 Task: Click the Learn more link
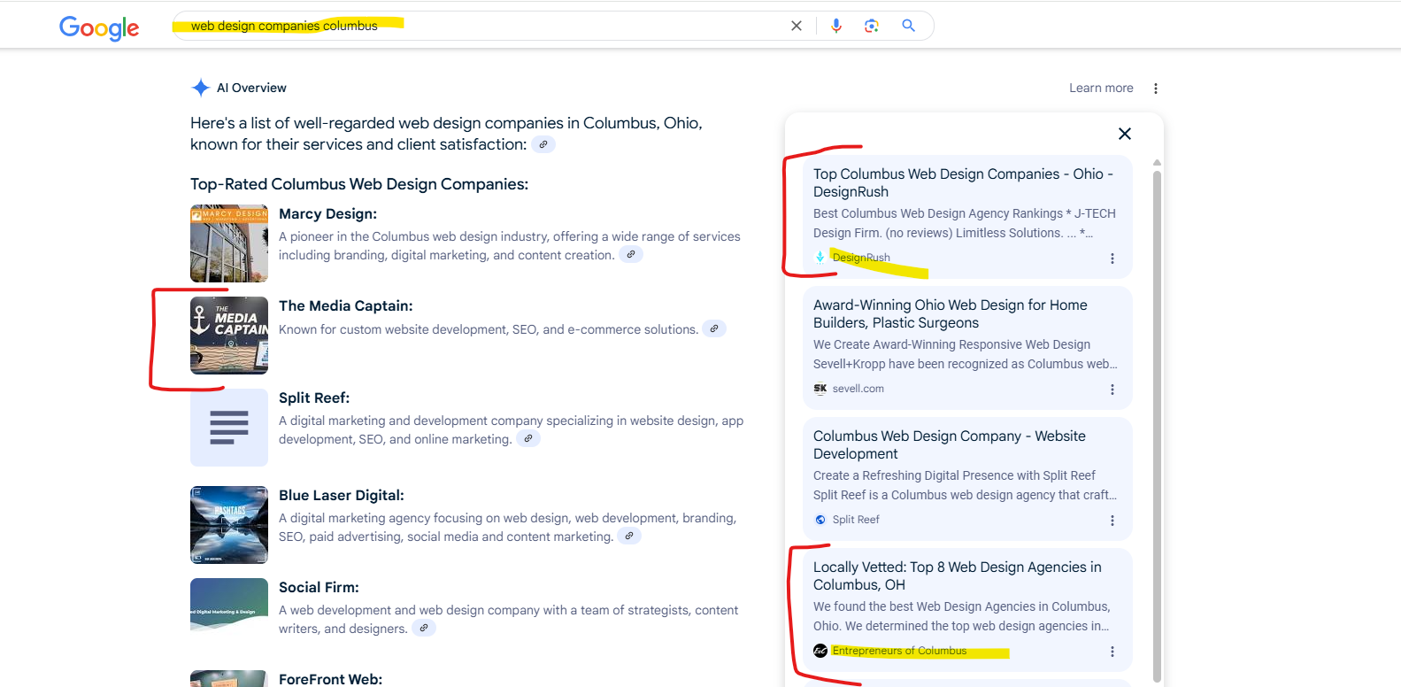[1101, 88]
